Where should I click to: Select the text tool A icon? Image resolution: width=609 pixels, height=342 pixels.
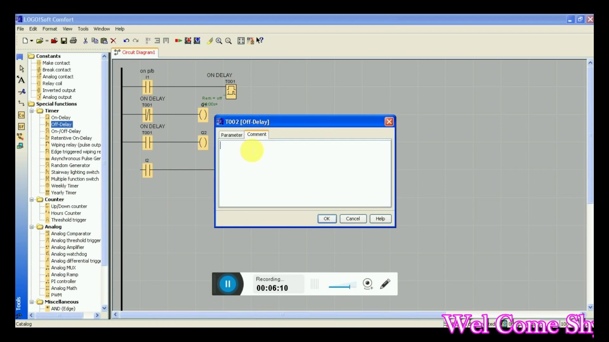[x=21, y=80]
